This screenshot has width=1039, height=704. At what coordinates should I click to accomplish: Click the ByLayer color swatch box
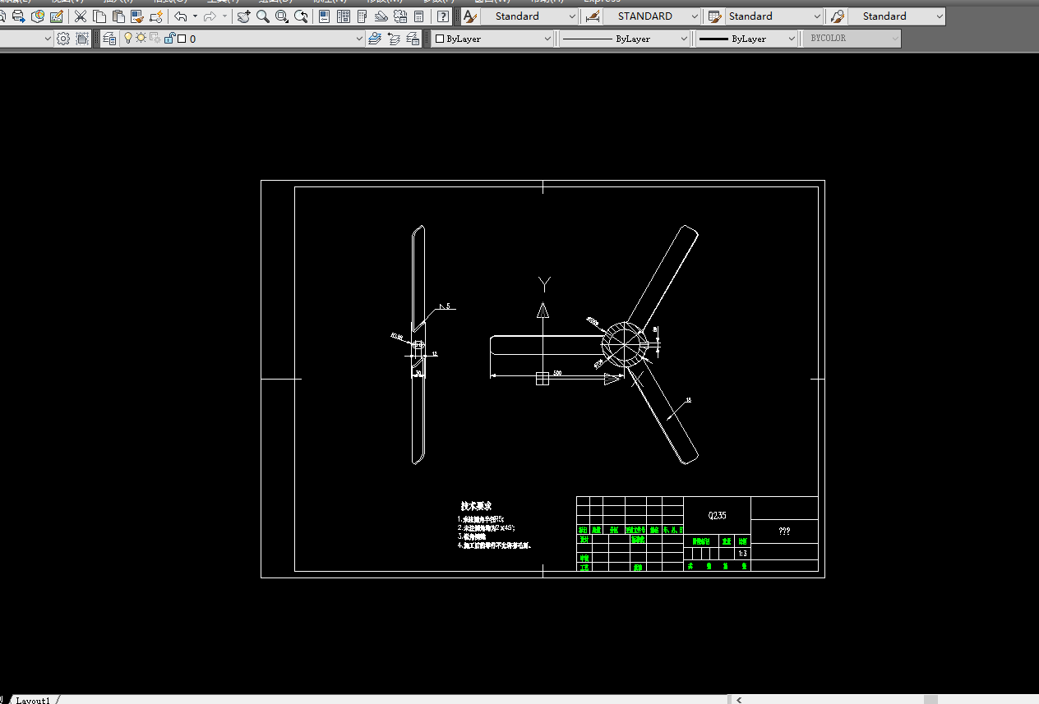click(x=440, y=39)
